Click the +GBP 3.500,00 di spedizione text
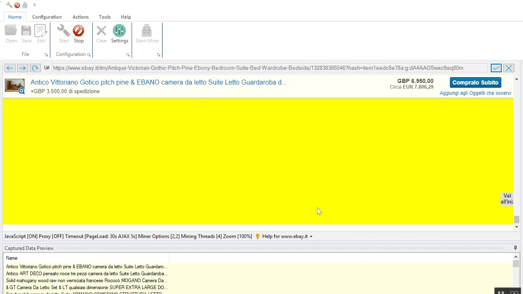 65,91
